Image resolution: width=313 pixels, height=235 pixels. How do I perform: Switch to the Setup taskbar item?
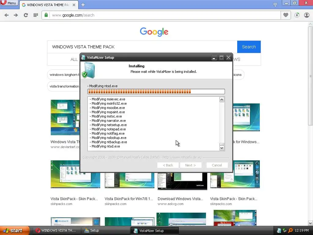point(105,230)
